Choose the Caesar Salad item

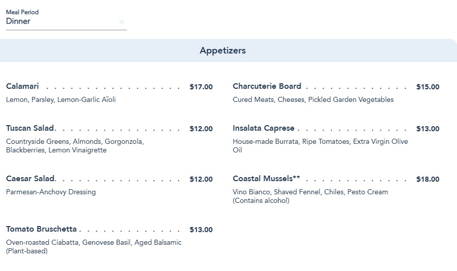coord(30,179)
